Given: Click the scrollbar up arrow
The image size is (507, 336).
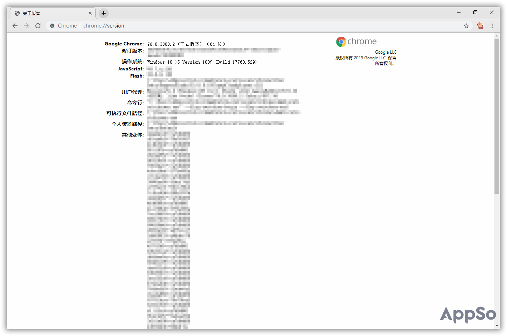Looking at the screenshot, I should pyautogui.click(x=497, y=36).
